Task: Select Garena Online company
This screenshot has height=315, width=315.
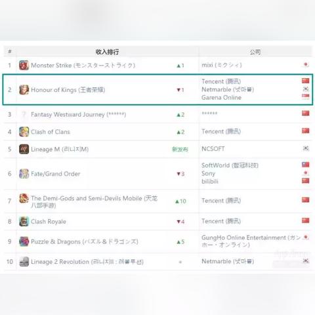Action: pos(221,98)
